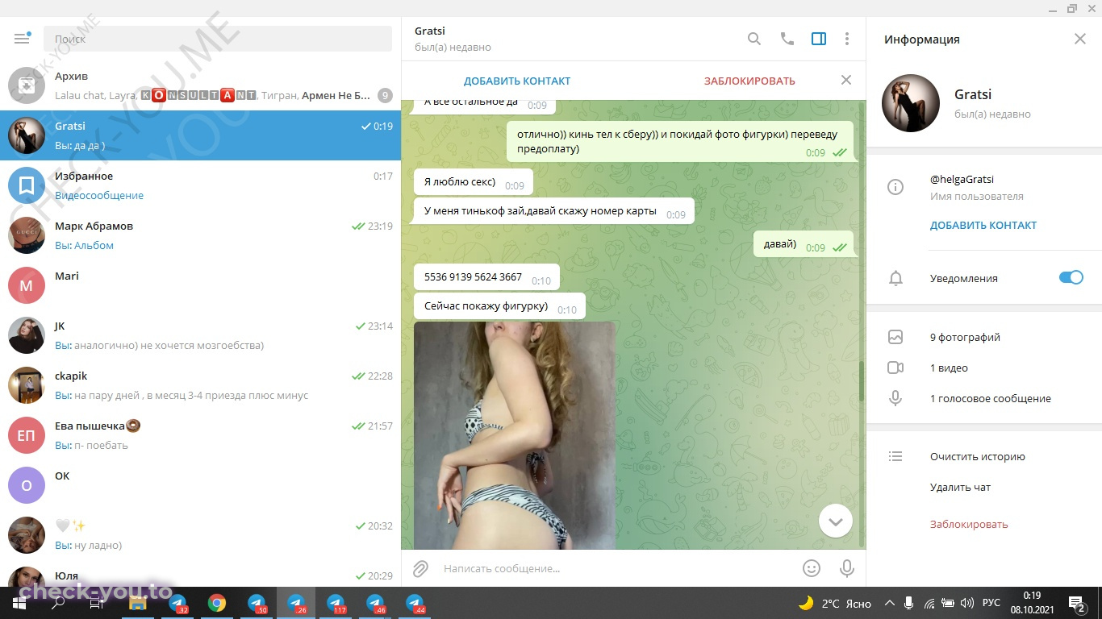Open the emoji smiley picker
1102x619 pixels.
pos(812,568)
